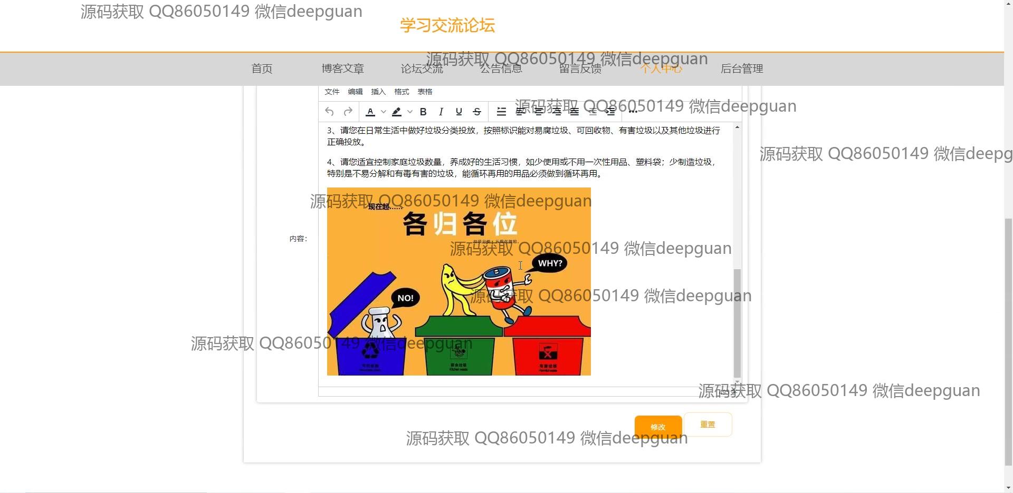Screen dimensions: 1013x493
Task: Toggle italic formatting
Action: click(x=441, y=112)
